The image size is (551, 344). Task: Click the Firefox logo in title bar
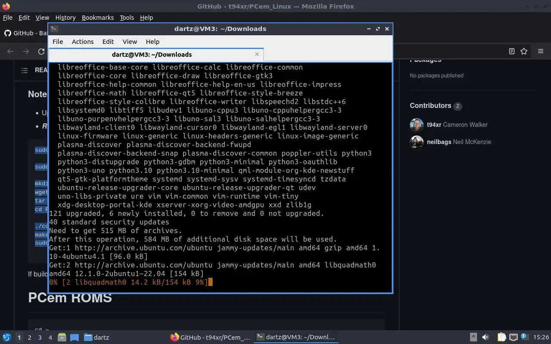point(6,6)
